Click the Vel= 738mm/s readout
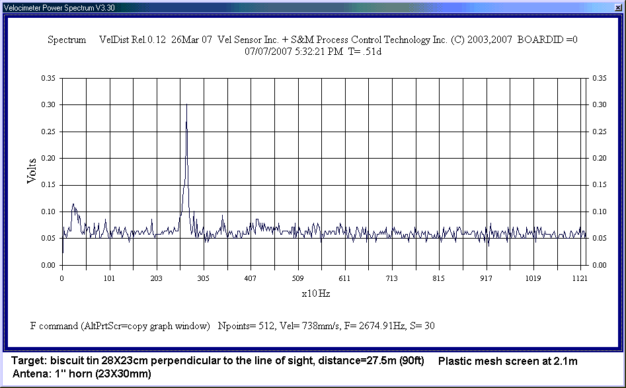Image resolution: width=626 pixels, height=388 pixels. [309, 326]
